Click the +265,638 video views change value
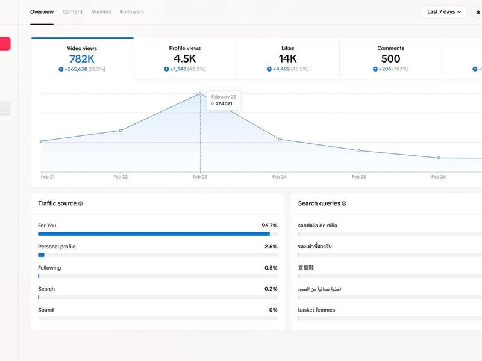The image size is (482, 361). (x=76, y=69)
